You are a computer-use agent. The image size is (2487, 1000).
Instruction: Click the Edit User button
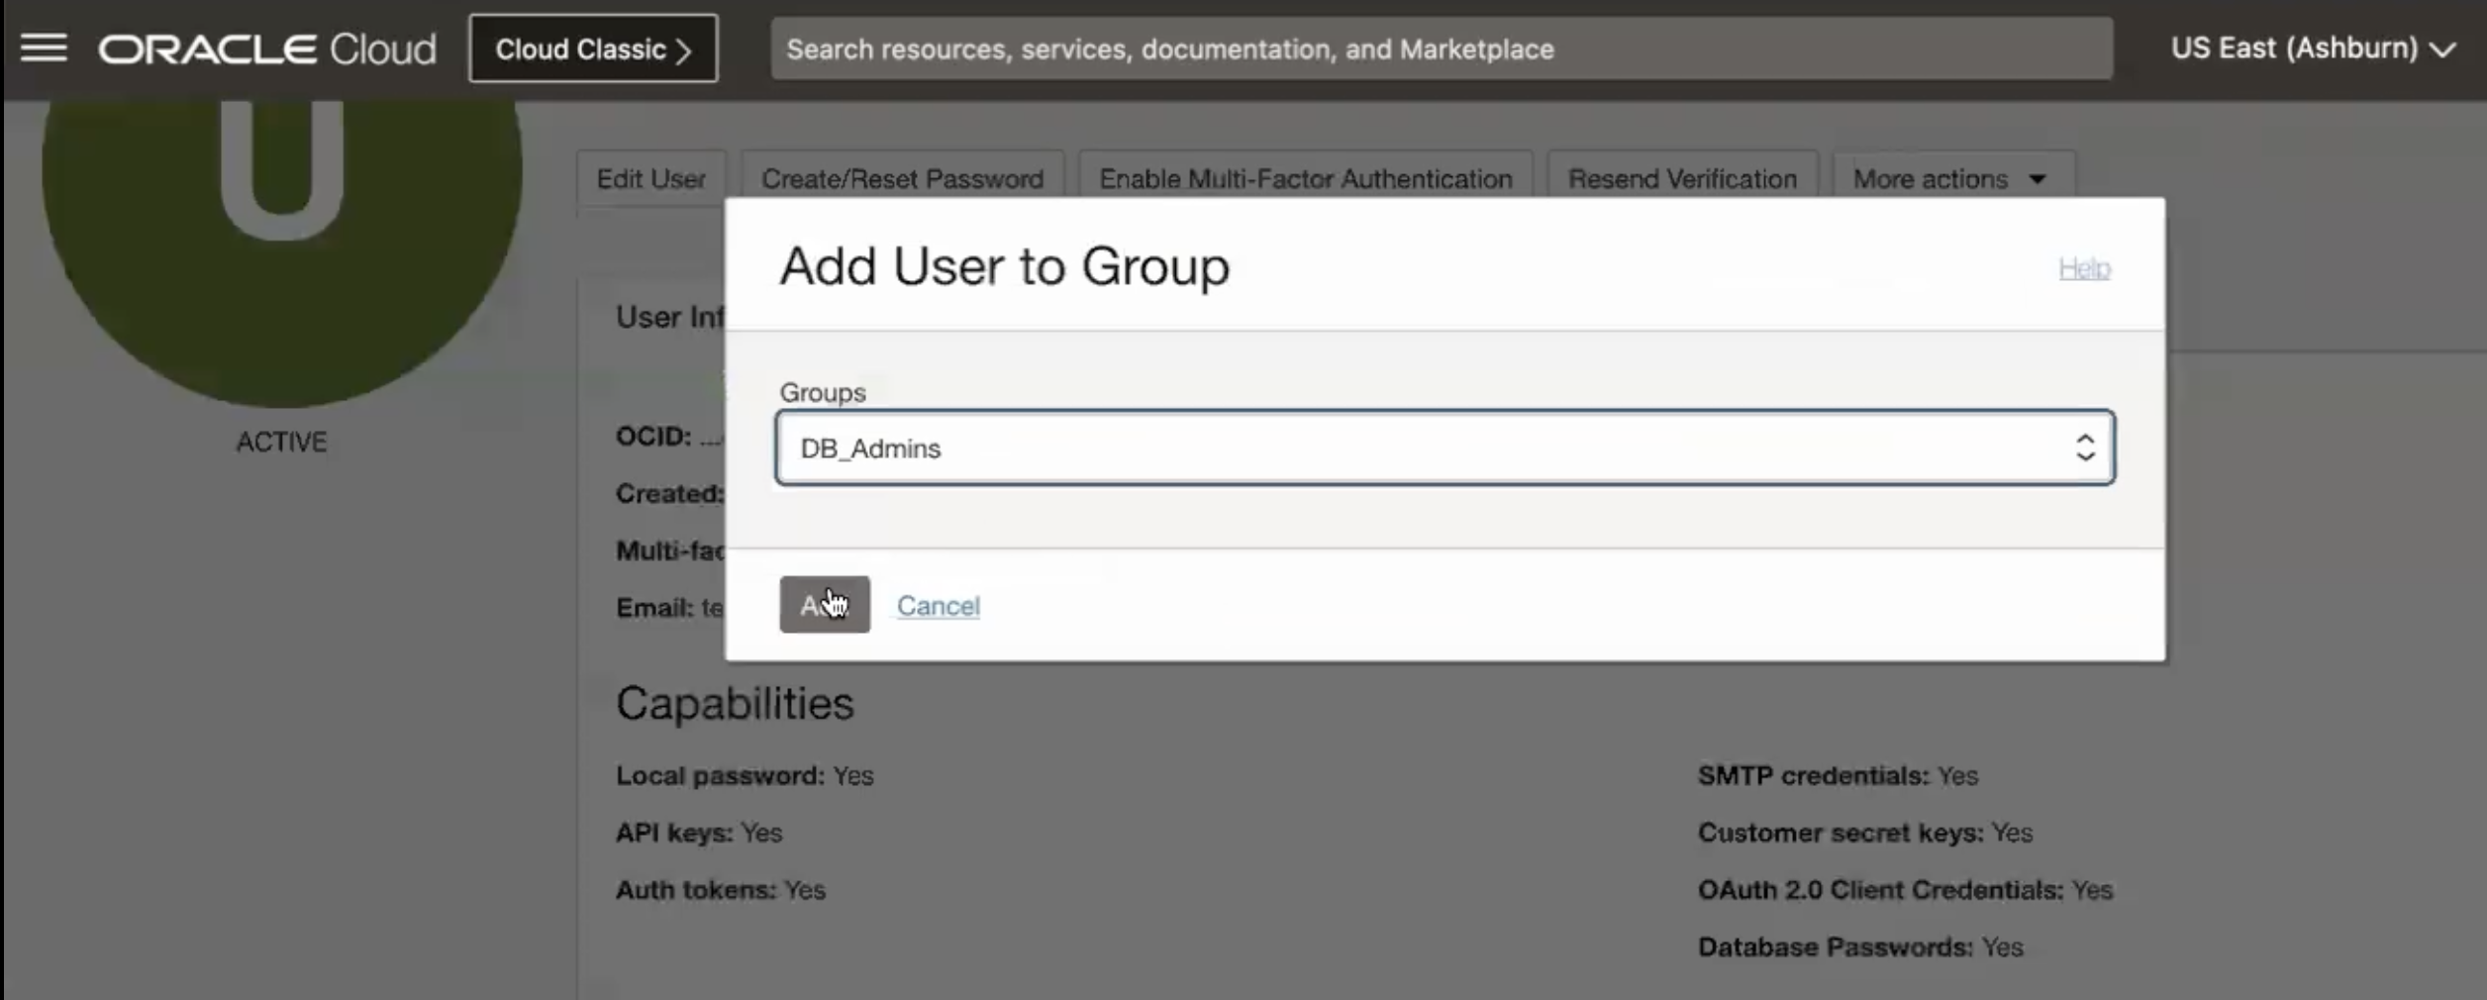pos(651,178)
